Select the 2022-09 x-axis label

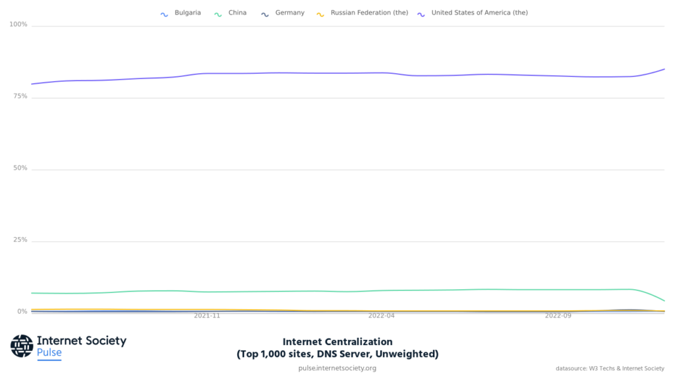point(558,316)
